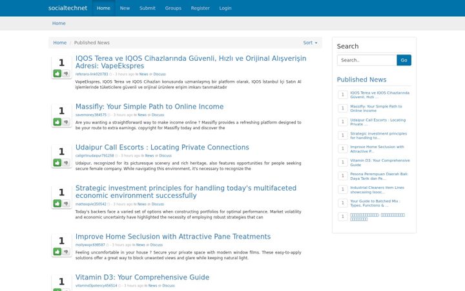
Task: Open sidebar link Industrial Cleaners Item Lines
Action: [x=377, y=189]
